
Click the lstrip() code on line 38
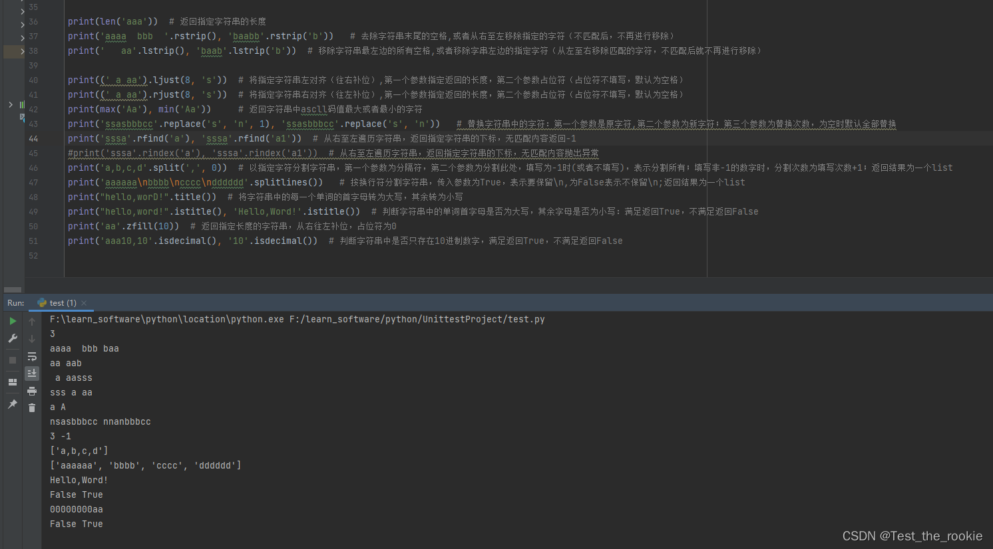[182, 51]
